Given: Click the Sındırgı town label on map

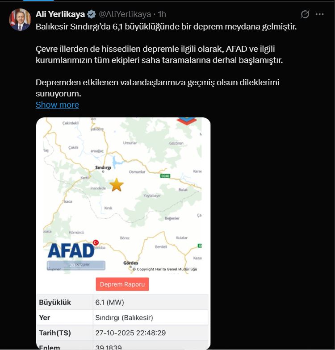Looking at the screenshot, I should point(103,168).
